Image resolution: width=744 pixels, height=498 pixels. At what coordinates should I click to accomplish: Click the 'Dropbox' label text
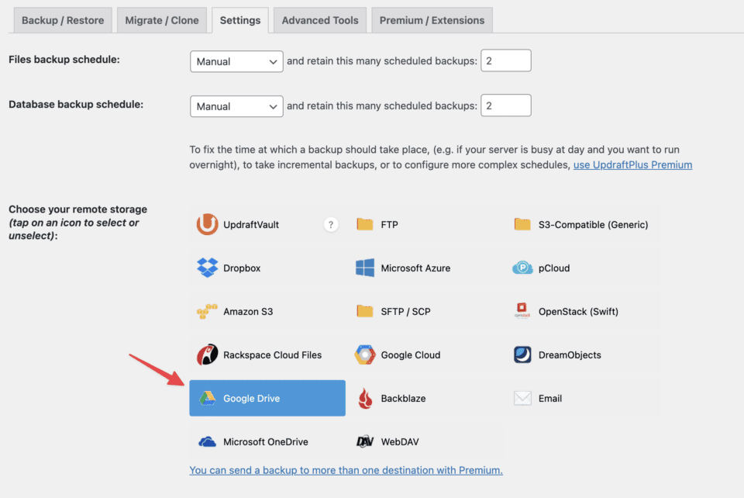pyautogui.click(x=242, y=268)
